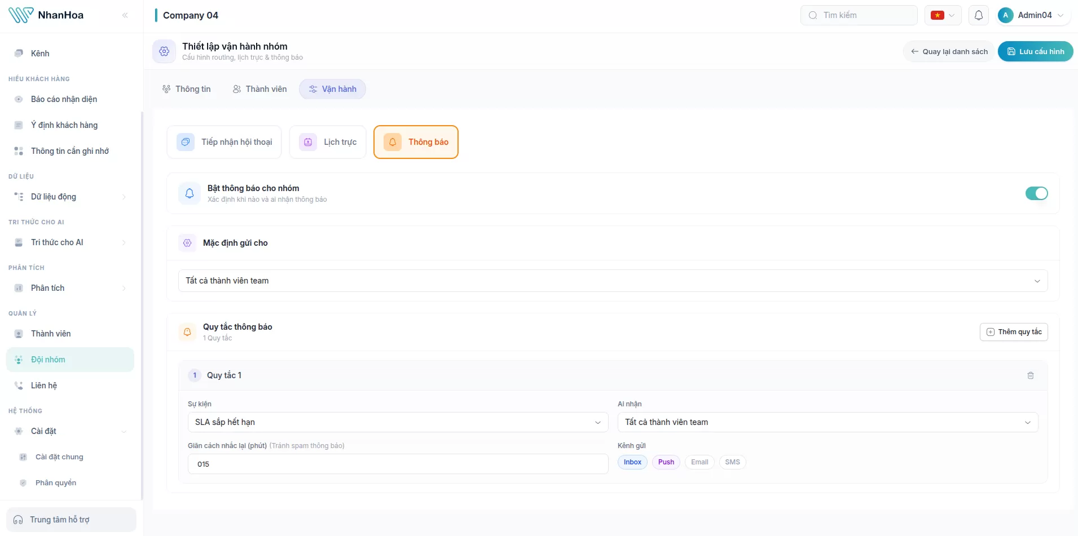This screenshot has height=536, width=1078.
Task: Open Tiếp nhận hội thoại sub-tab
Action: coord(225,142)
